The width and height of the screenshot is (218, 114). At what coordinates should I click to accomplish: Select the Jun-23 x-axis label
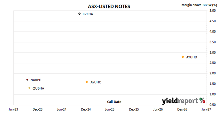pos(13,109)
